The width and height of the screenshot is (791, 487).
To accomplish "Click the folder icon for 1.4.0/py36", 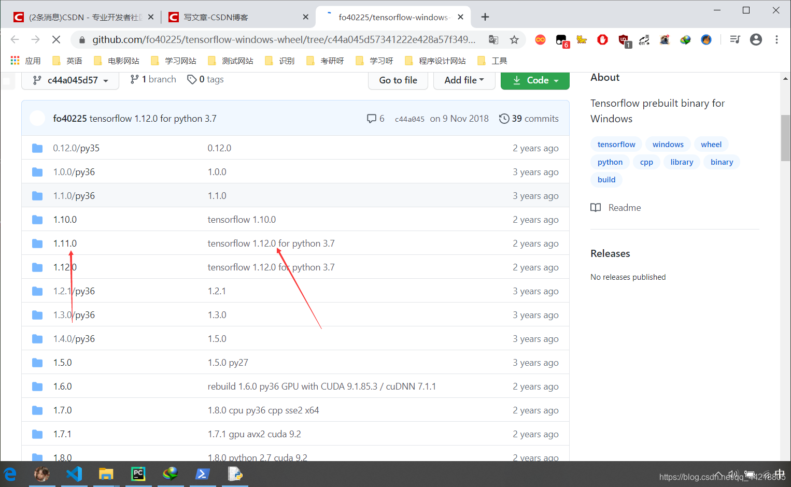I will click(x=37, y=339).
